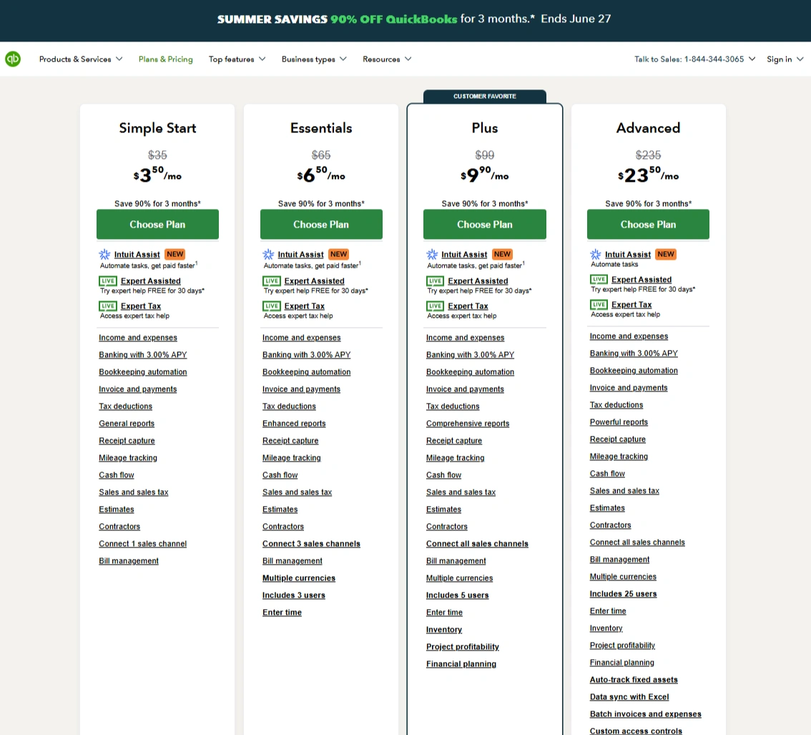
Task: Click Comprehensive reports in Plus
Action: (468, 424)
